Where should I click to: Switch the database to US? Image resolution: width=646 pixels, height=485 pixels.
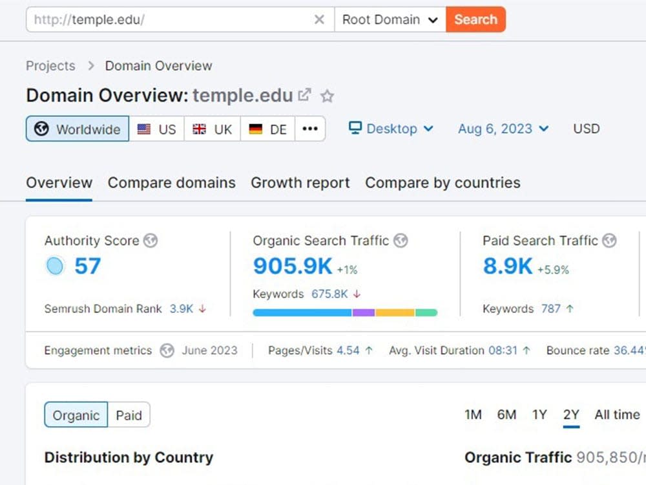pyautogui.click(x=156, y=129)
